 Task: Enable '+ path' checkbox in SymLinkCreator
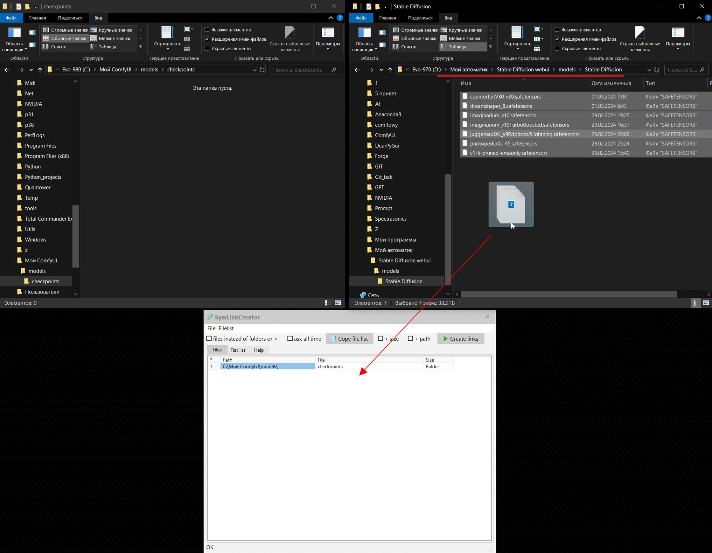[413, 339]
